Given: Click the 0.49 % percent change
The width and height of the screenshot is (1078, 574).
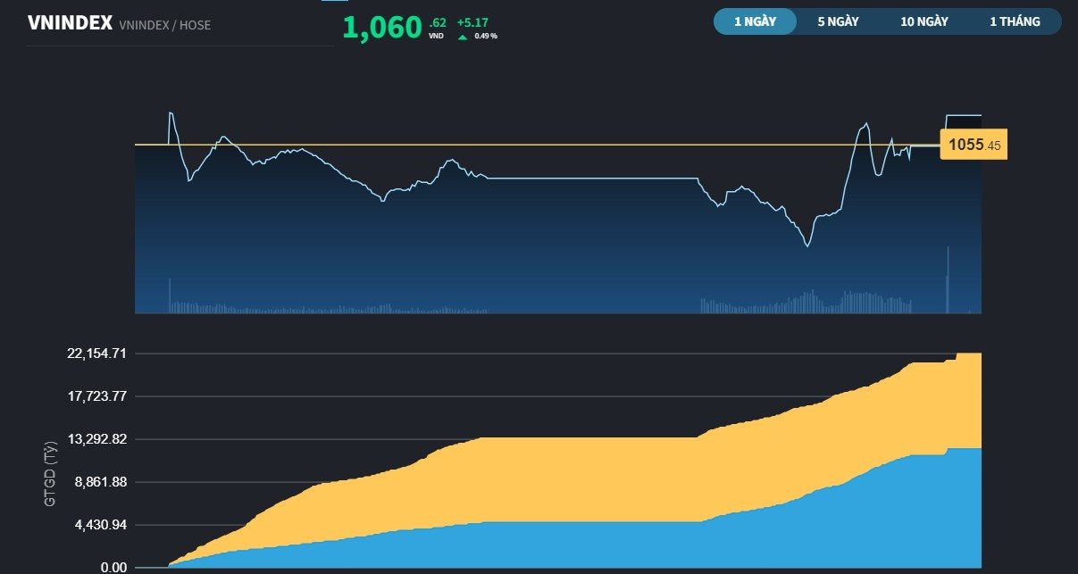Looking at the screenshot, I should click(x=486, y=37).
